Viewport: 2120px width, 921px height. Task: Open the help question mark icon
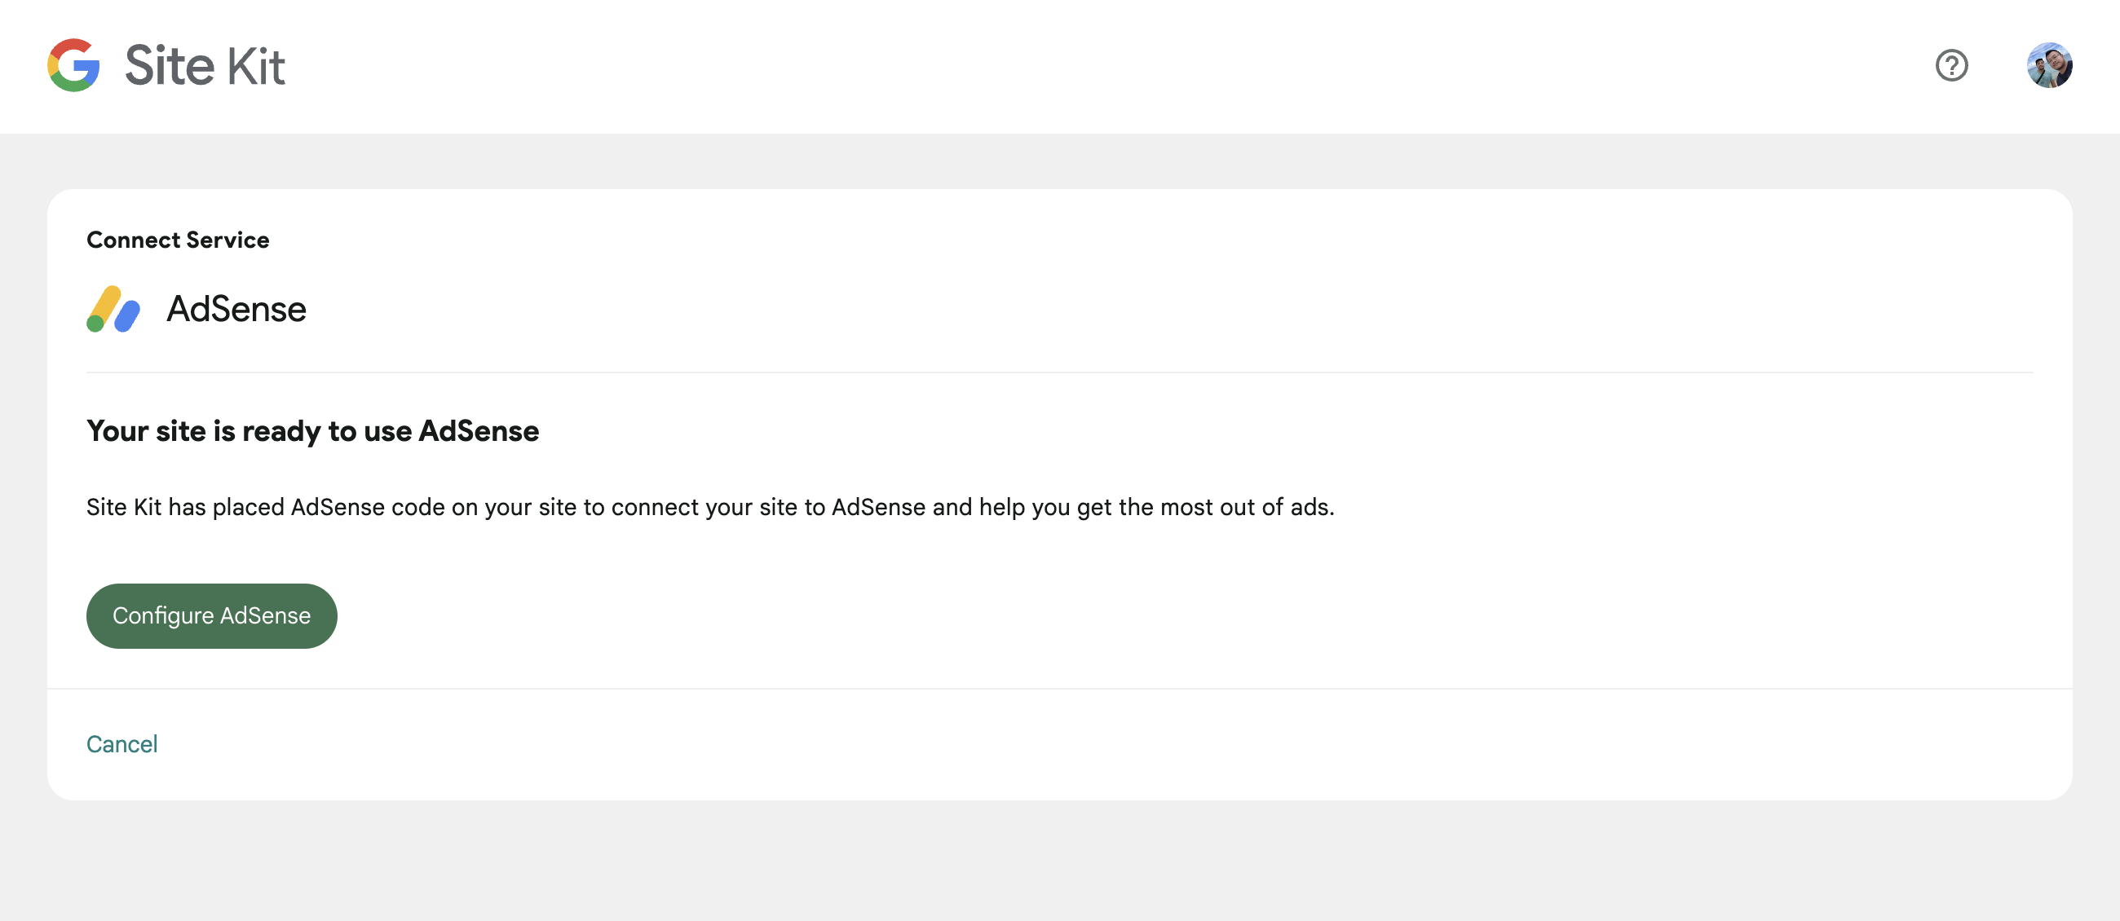click(x=1951, y=65)
